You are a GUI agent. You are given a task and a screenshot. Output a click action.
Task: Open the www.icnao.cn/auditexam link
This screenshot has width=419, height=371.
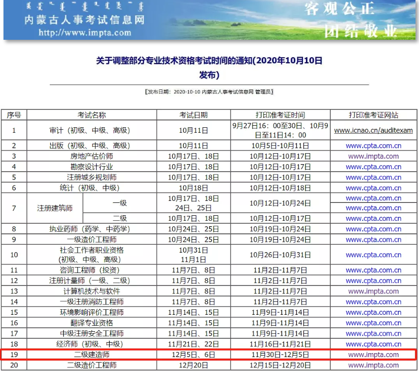click(x=373, y=130)
